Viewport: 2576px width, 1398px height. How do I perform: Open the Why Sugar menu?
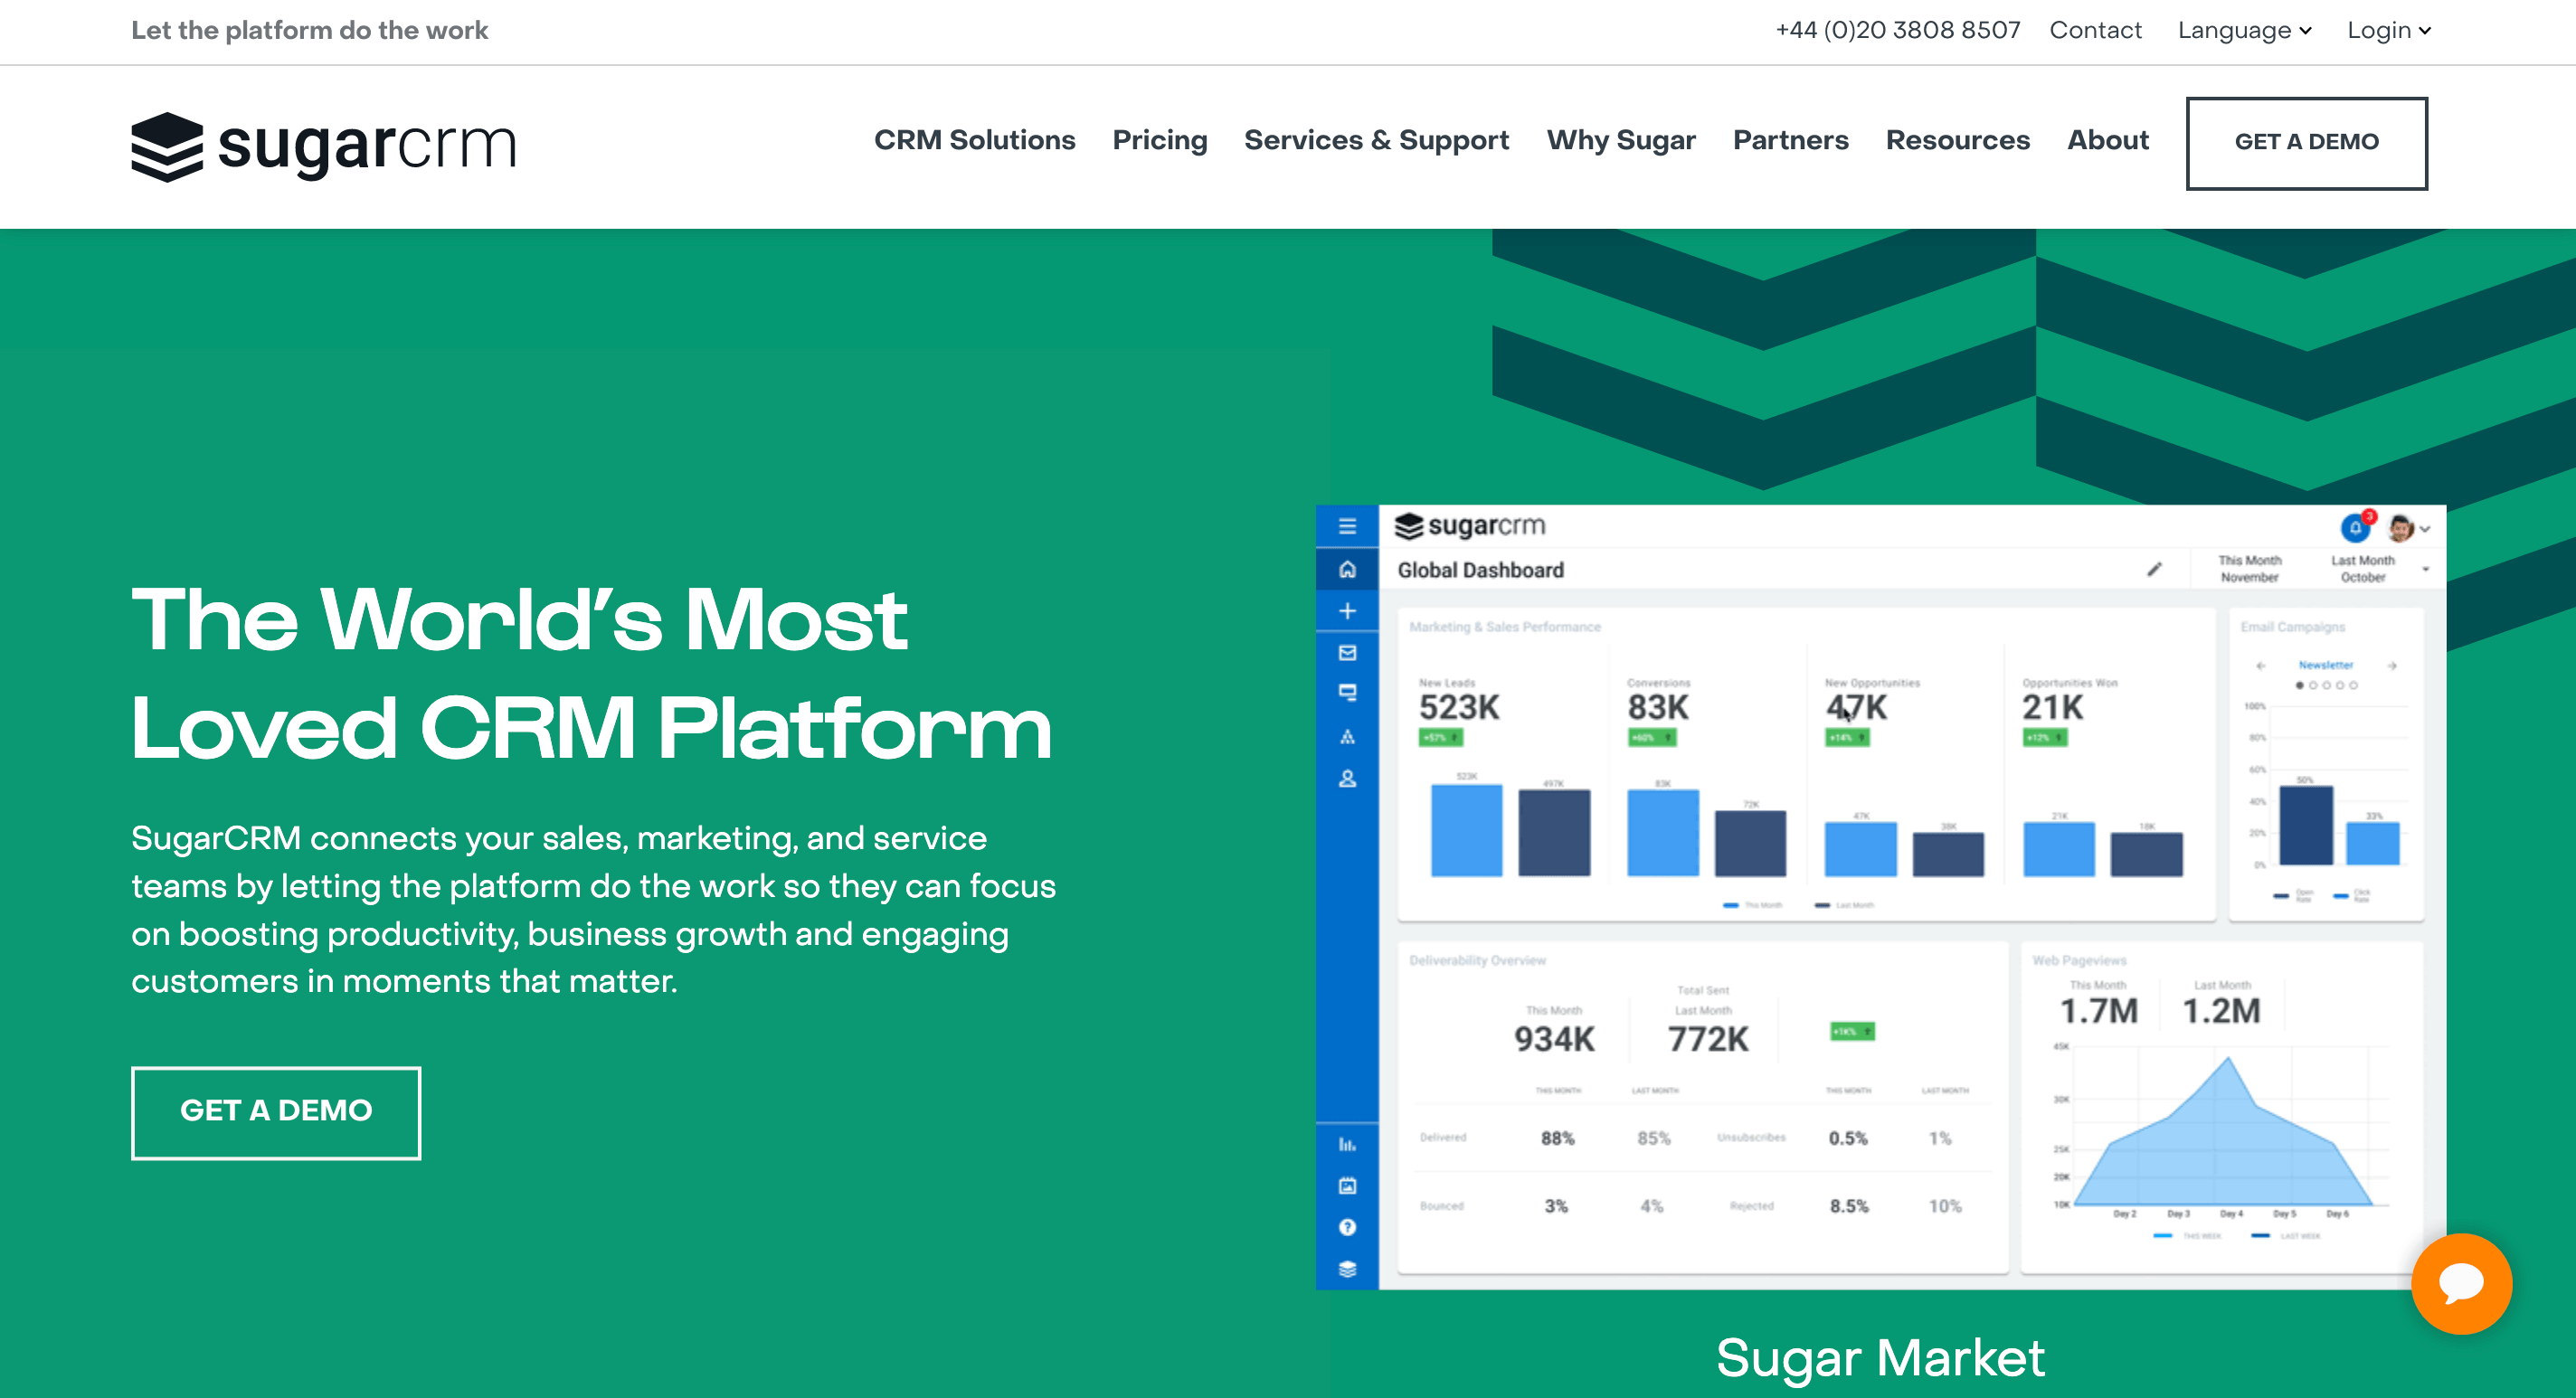point(1620,140)
